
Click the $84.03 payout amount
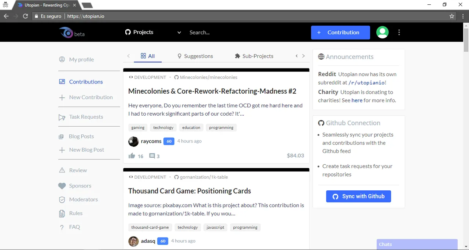pyautogui.click(x=295, y=156)
